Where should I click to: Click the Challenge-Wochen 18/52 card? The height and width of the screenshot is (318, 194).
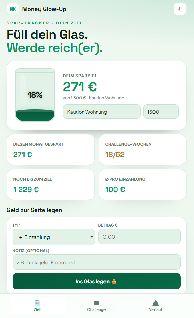click(x=143, y=149)
